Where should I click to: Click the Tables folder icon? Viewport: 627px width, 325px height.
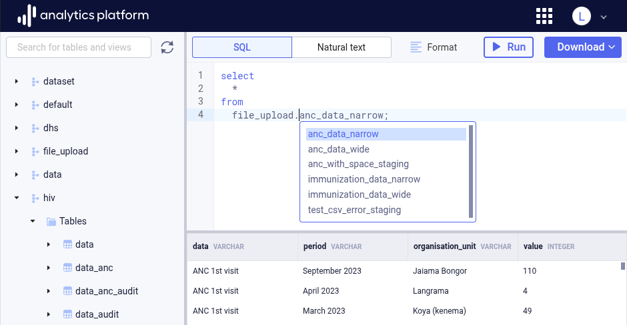pos(51,221)
